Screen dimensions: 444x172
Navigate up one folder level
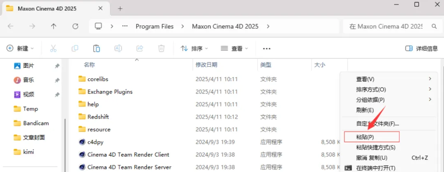pyautogui.click(x=53, y=26)
